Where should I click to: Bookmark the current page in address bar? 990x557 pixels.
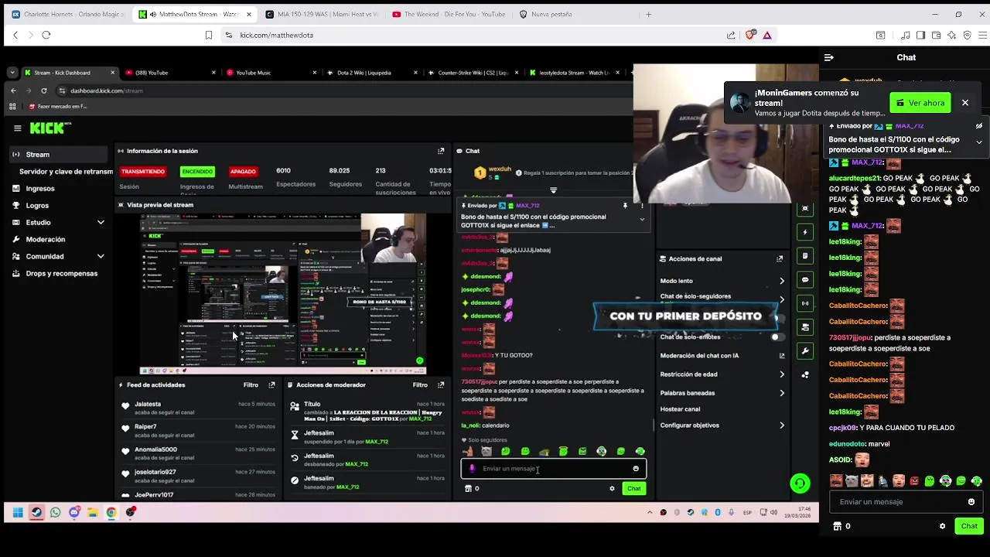pos(209,35)
